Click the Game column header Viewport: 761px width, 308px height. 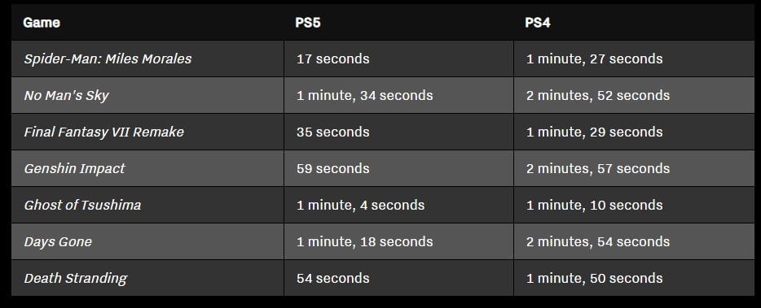pyautogui.click(x=147, y=22)
